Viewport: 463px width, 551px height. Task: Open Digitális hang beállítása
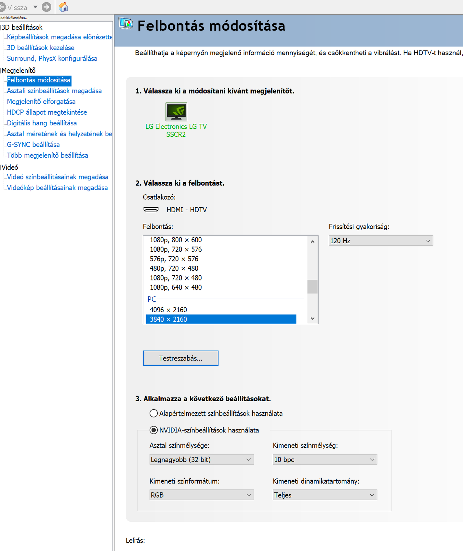[x=42, y=123]
